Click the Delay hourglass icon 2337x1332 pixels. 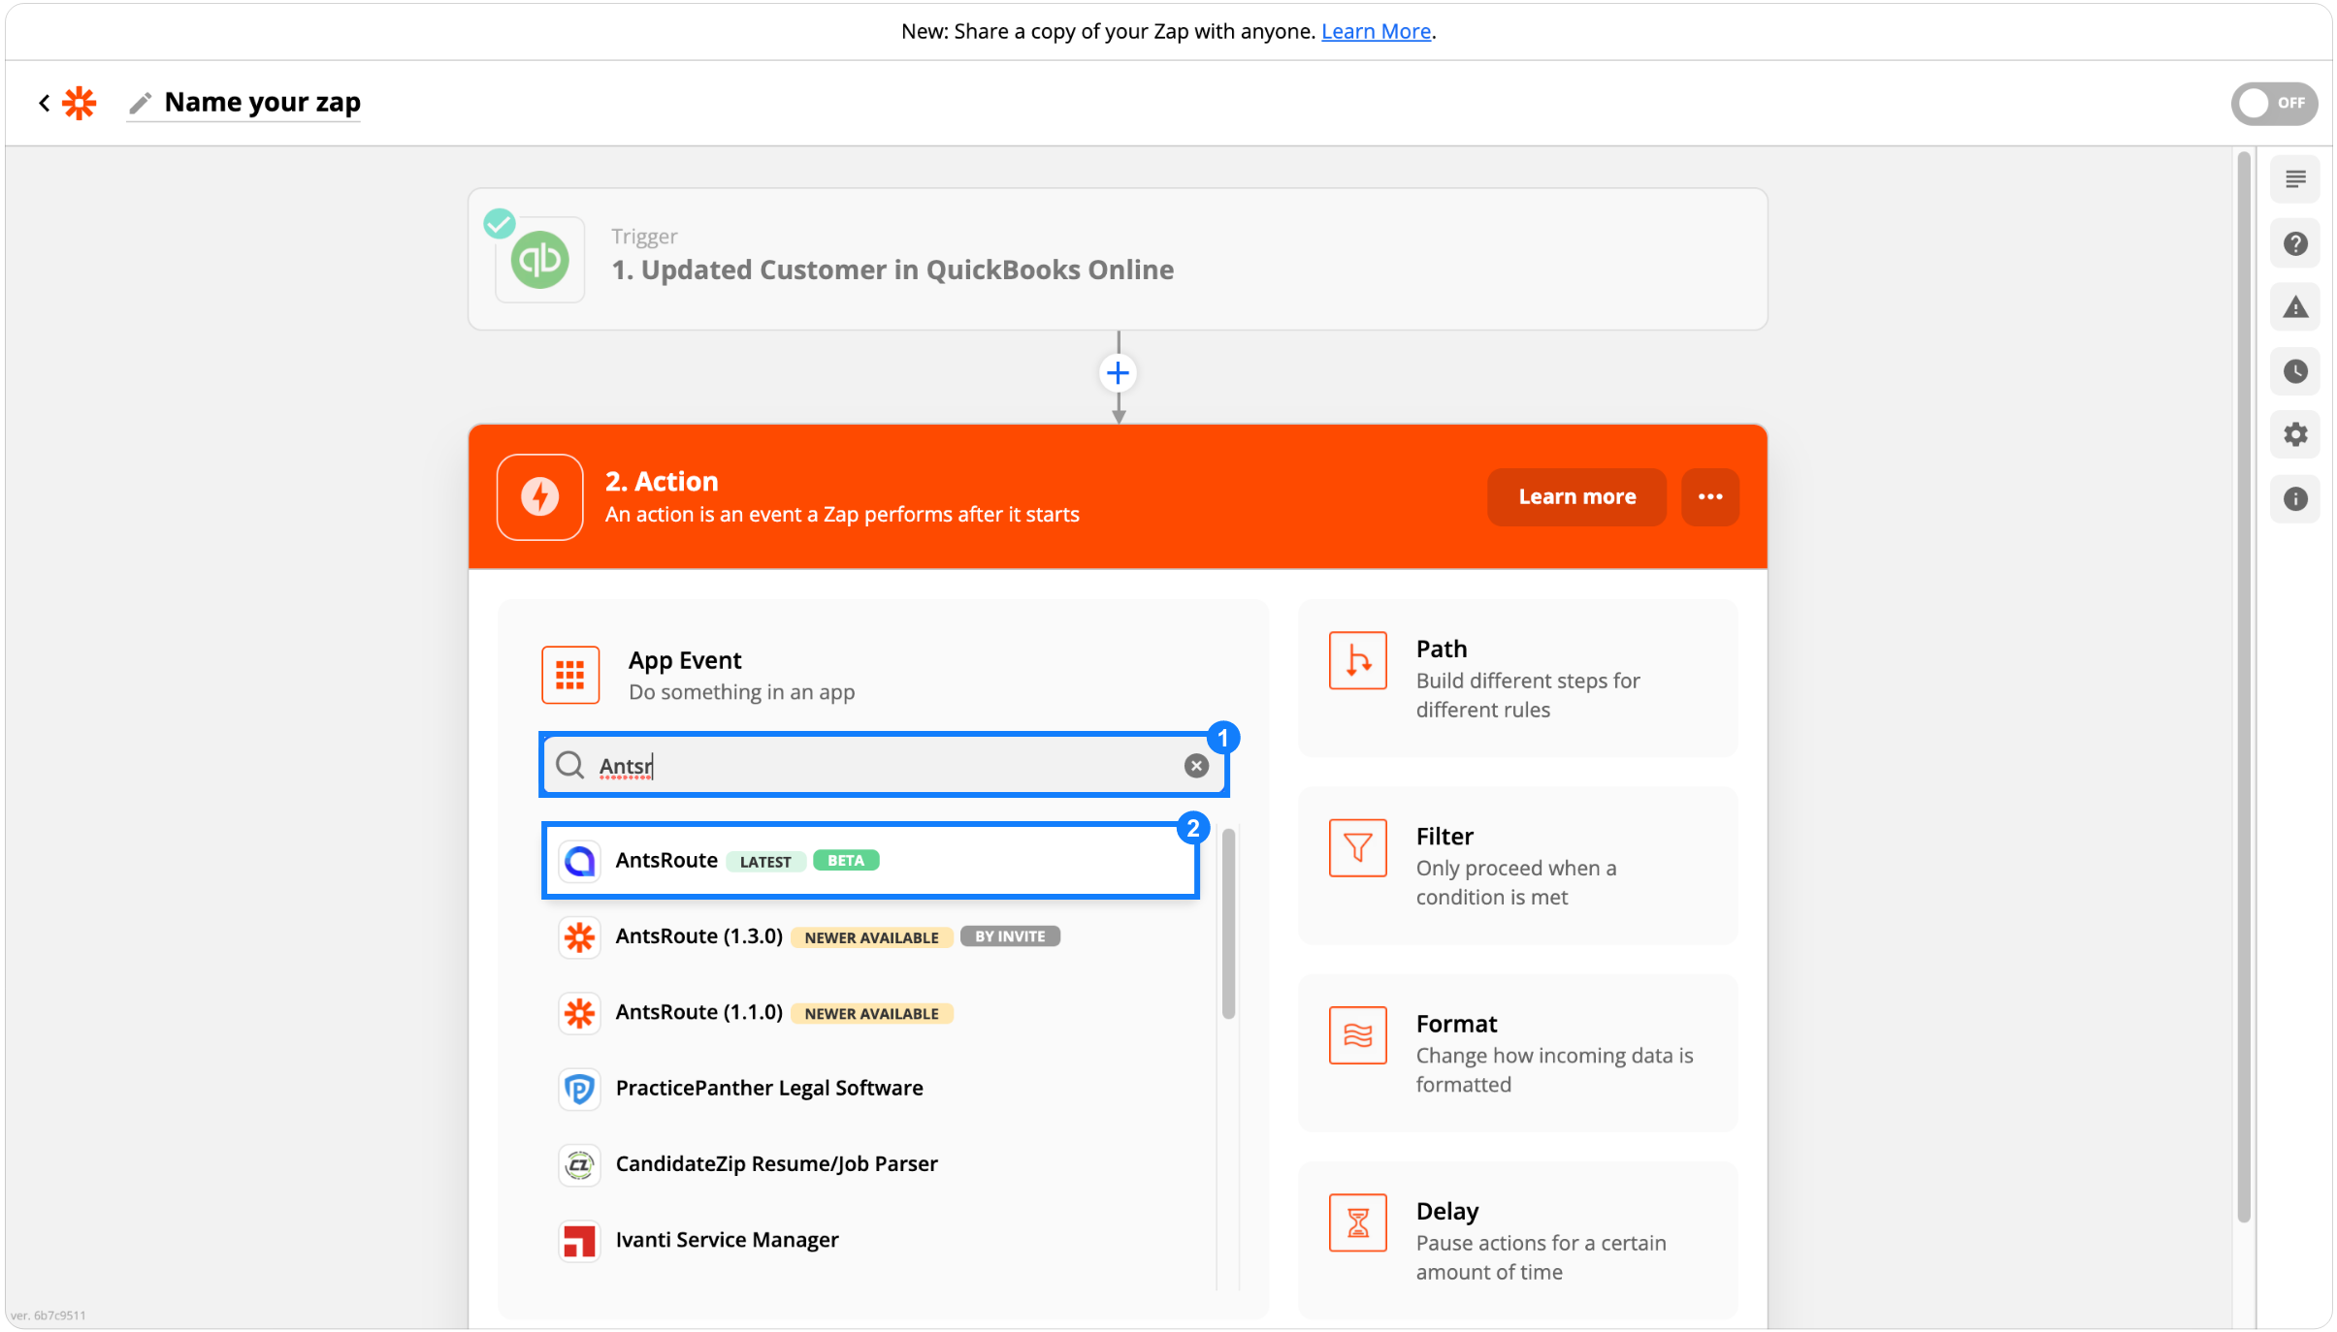(x=1358, y=1223)
